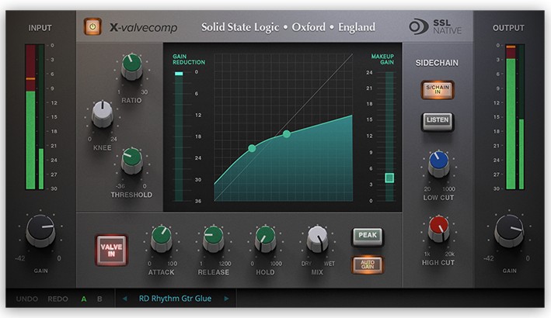Click the Ratio knob

pyautogui.click(x=132, y=67)
